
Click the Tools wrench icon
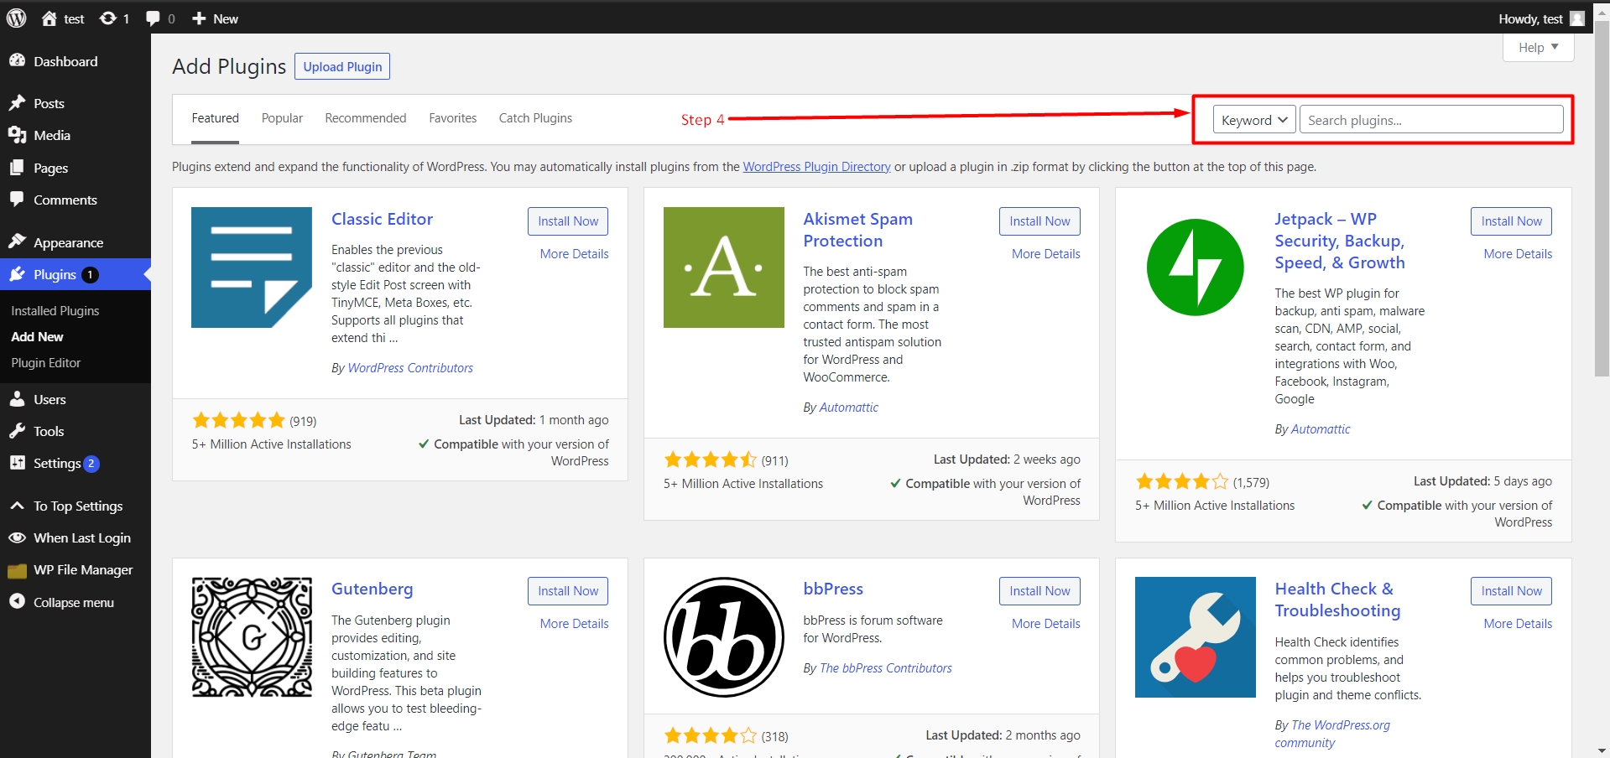(x=17, y=431)
